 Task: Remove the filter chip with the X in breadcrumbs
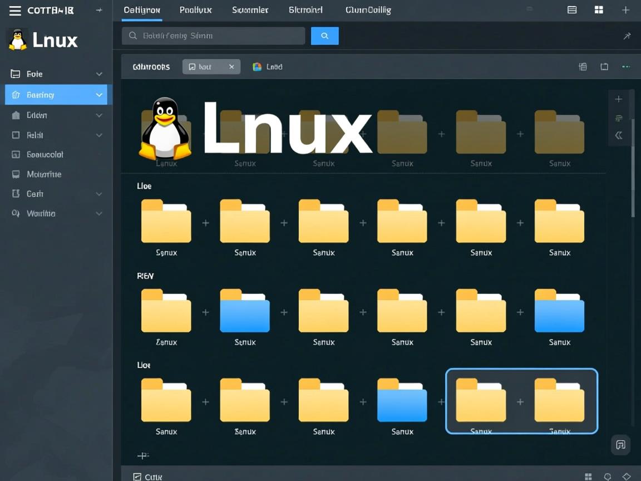coord(232,66)
